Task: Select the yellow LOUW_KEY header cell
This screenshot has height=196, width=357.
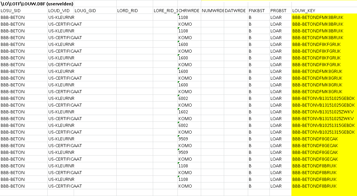Action: [325, 11]
